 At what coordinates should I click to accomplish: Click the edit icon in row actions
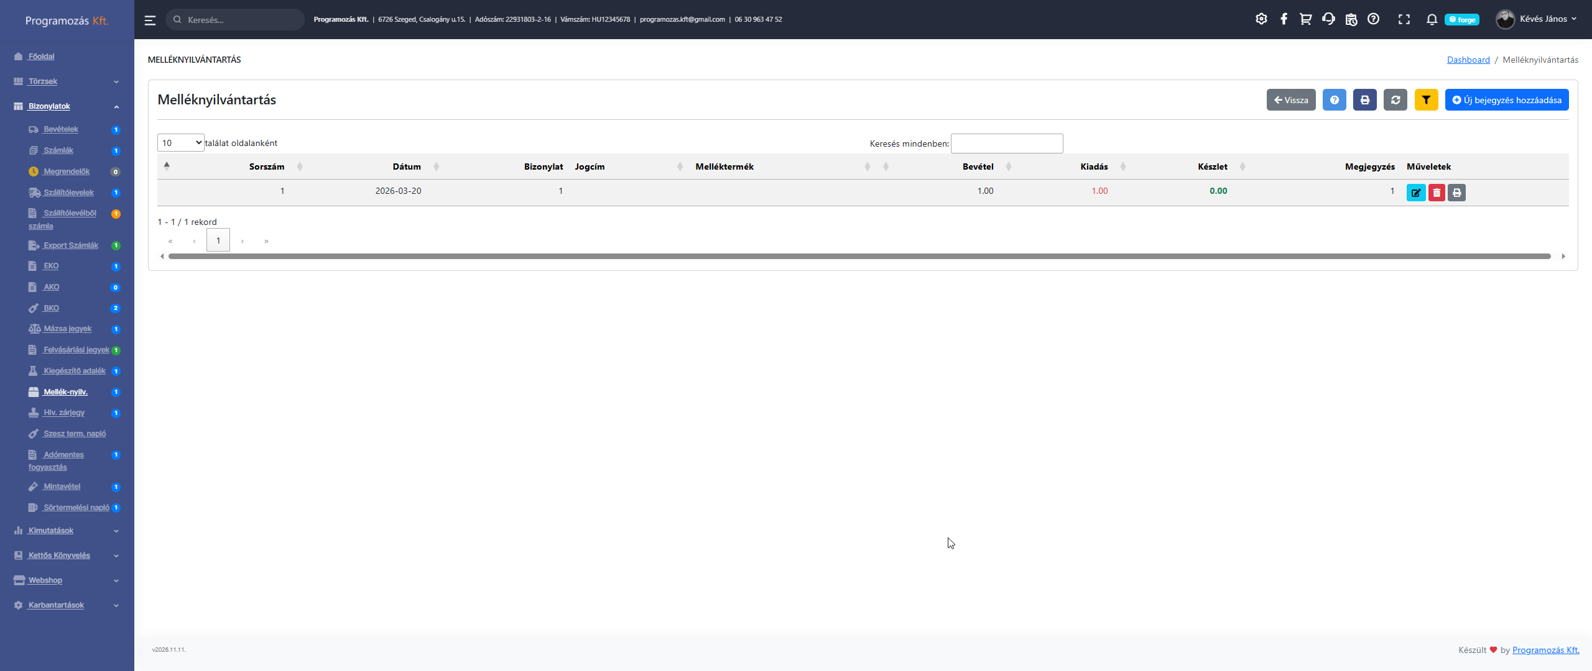point(1415,193)
